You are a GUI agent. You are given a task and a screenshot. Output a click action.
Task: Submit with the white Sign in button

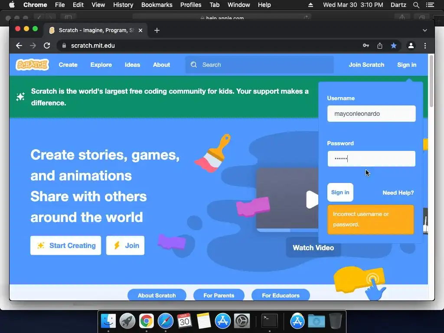click(340, 192)
